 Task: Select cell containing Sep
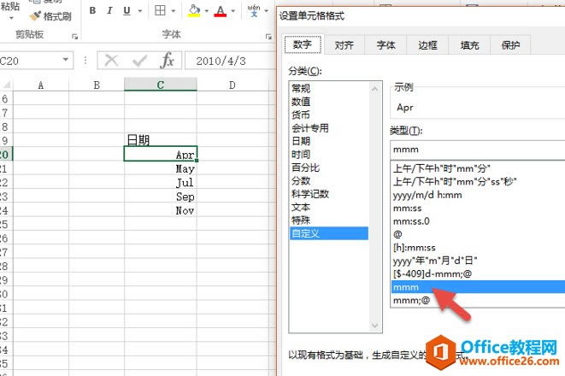[161, 197]
